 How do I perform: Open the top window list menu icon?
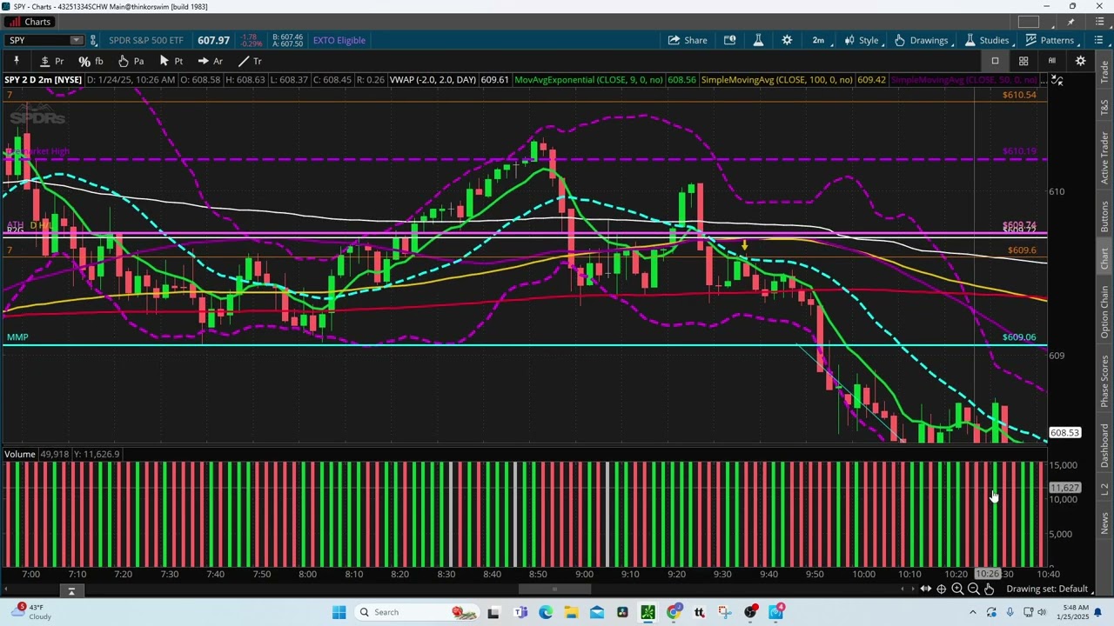1099,22
